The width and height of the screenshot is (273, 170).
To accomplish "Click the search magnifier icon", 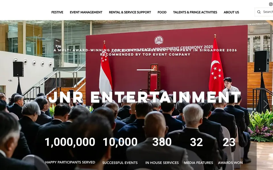I will 259,12.
